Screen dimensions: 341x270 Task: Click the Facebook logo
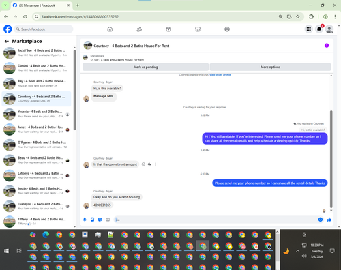tap(8, 29)
